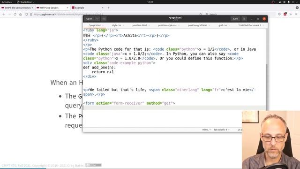Expand the recent files dropdown next to Open
The height and width of the screenshot is (169, 300).
coord(97,19)
